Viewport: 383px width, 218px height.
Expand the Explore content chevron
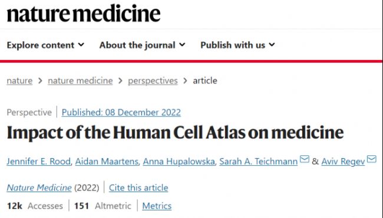pos(81,45)
